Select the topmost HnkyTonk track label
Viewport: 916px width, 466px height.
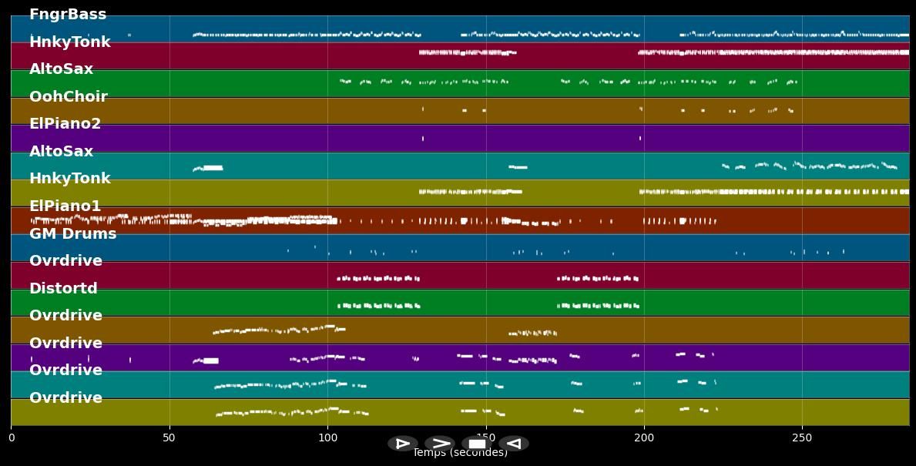click(69, 42)
